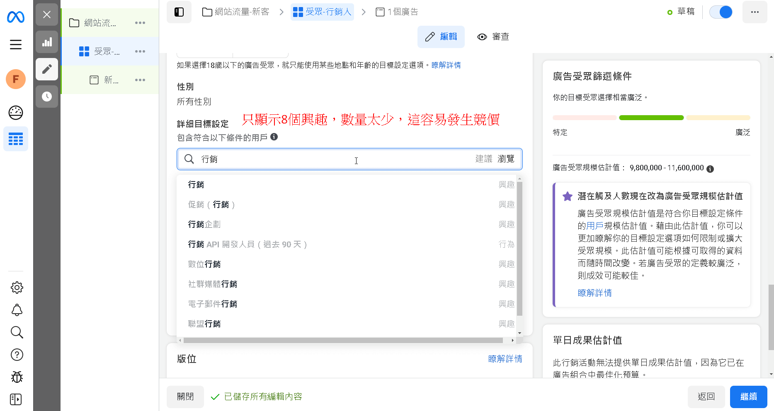Select 受眾-... ad set in tree
The height and width of the screenshot is (411, 774).
(99, 51)
